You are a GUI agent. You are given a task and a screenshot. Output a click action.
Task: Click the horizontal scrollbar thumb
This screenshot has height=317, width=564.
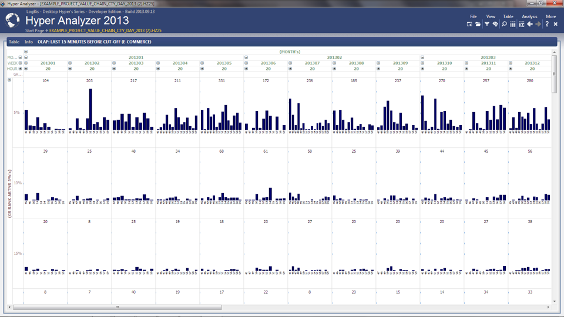(x=117, y=307)
